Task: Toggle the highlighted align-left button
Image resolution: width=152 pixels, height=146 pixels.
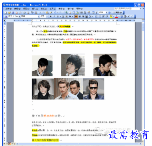Action: [x=76, y=16]
